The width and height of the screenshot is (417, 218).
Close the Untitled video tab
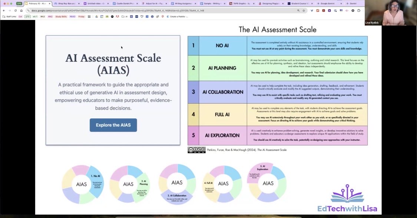point(108,3)
